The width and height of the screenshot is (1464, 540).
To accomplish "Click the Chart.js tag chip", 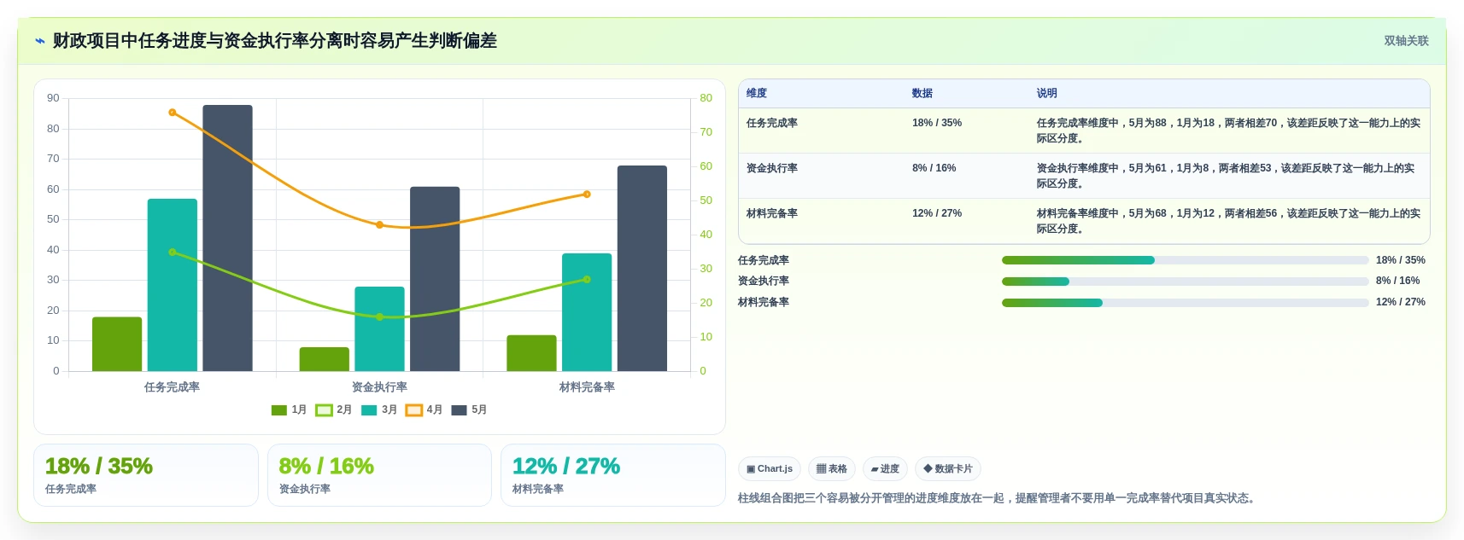I will 770,469.
